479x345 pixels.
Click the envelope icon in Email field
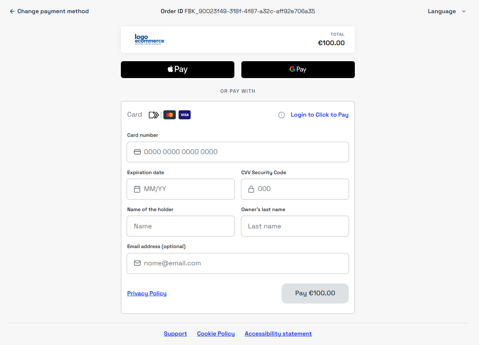point(137,263)
